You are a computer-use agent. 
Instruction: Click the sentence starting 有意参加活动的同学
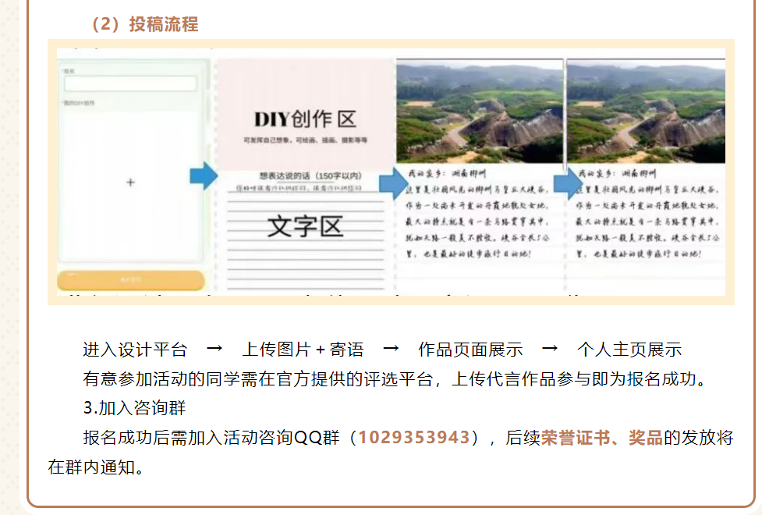pos(395,378)
